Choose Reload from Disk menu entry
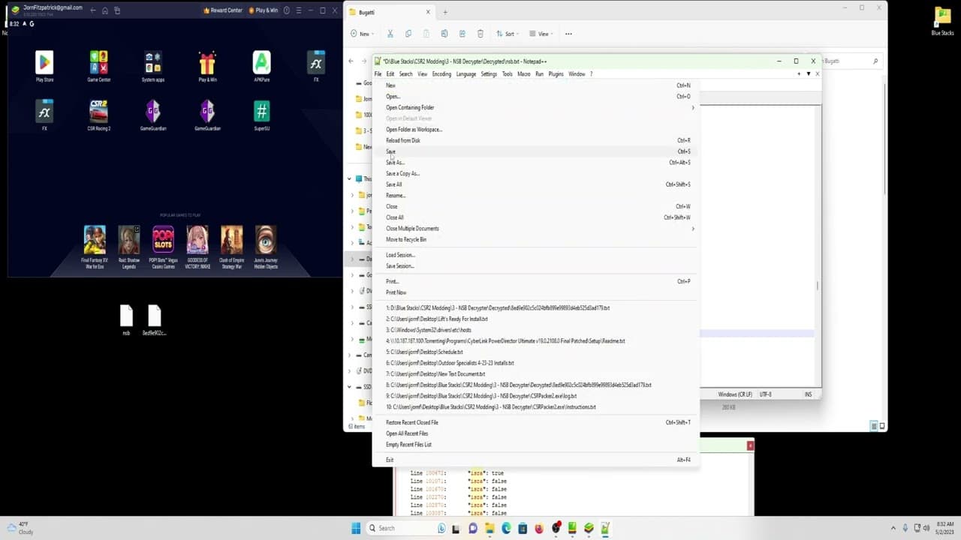 (x=535, y=140)
